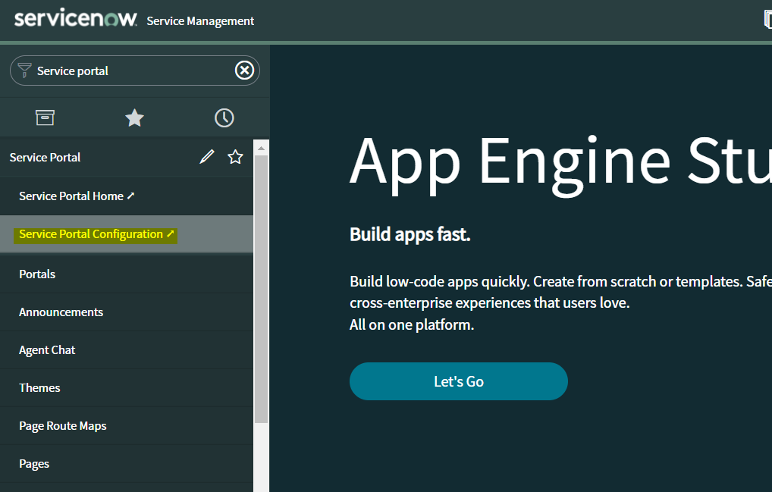
Task: Click the Let's Go button
Action: coord(458,381)
